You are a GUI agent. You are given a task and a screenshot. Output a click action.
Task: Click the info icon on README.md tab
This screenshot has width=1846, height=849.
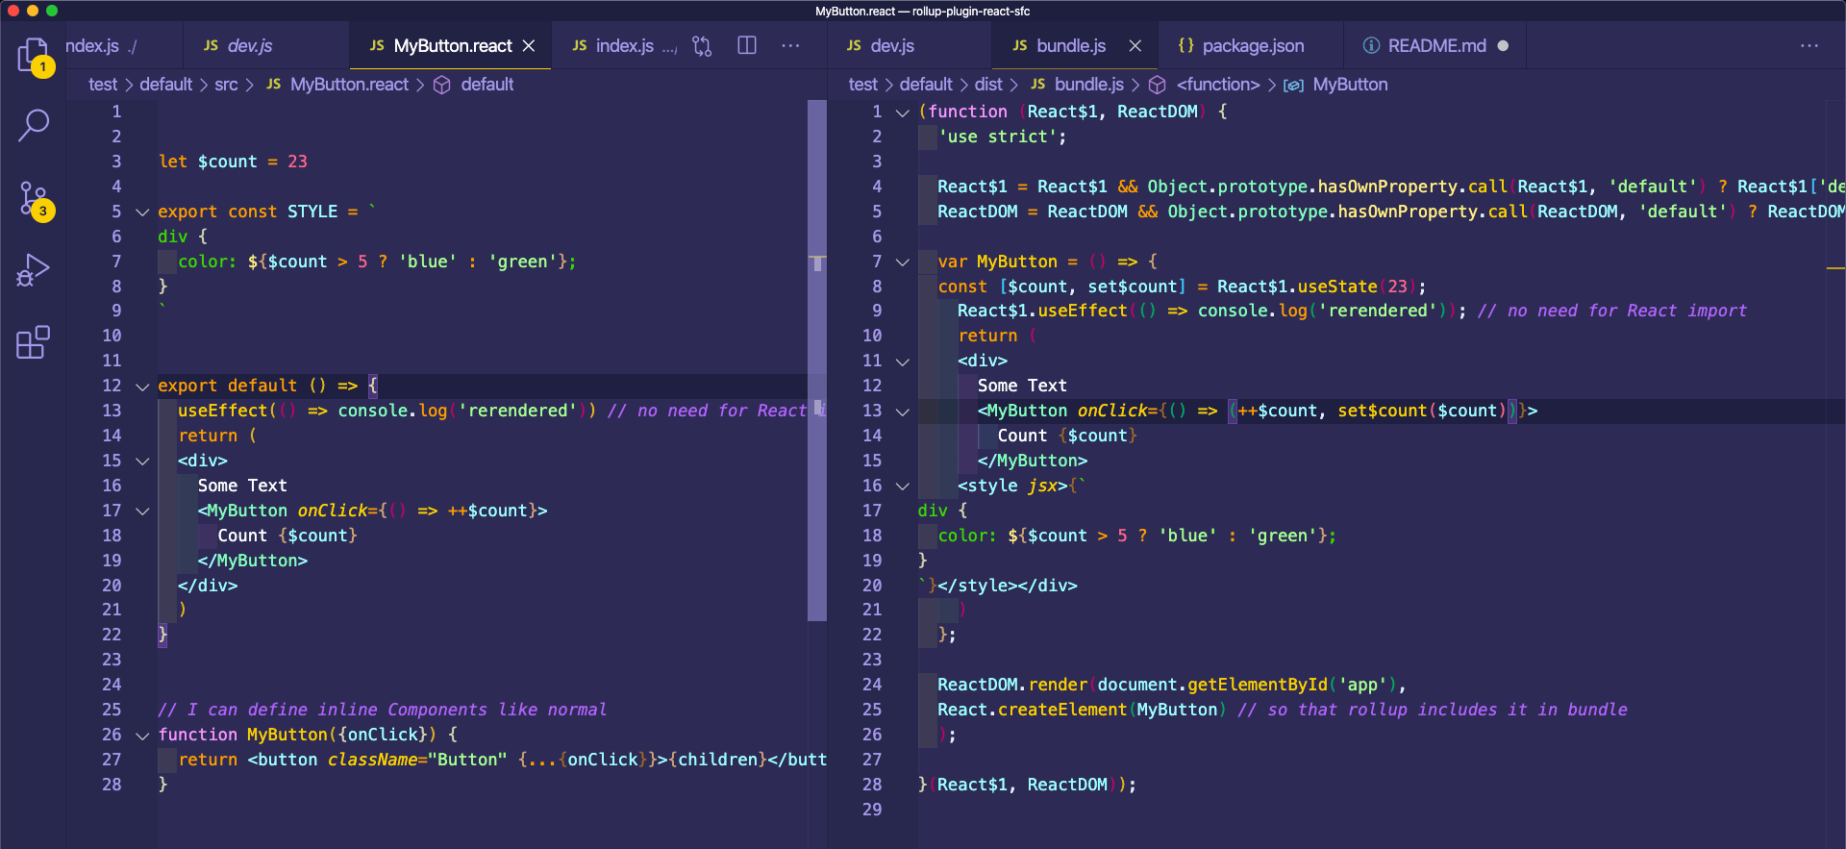point(1372,46)
